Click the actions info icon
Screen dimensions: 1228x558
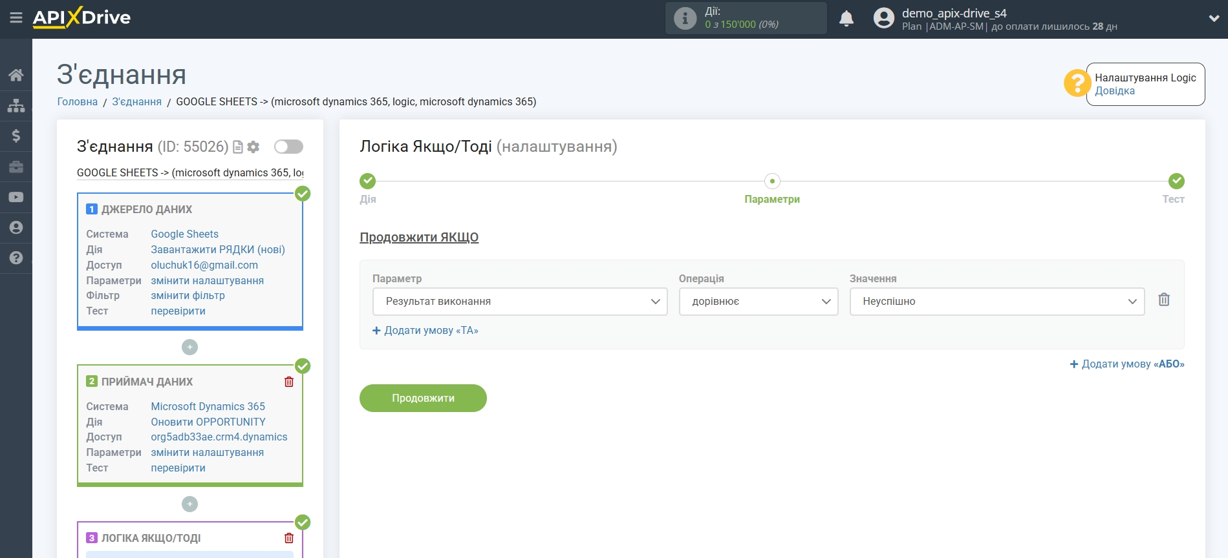[685, 18]
